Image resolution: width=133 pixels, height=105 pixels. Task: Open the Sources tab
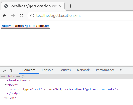pyautogui.click(x=65, y=70)
